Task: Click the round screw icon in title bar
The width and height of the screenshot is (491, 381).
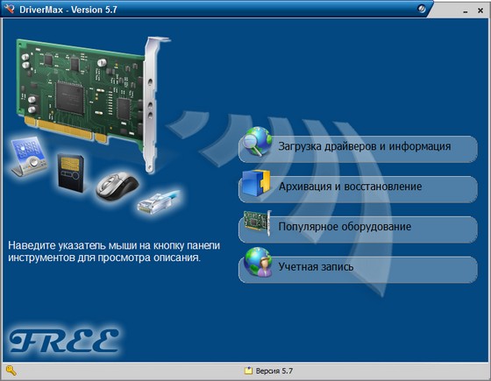Action: [421, 9]
